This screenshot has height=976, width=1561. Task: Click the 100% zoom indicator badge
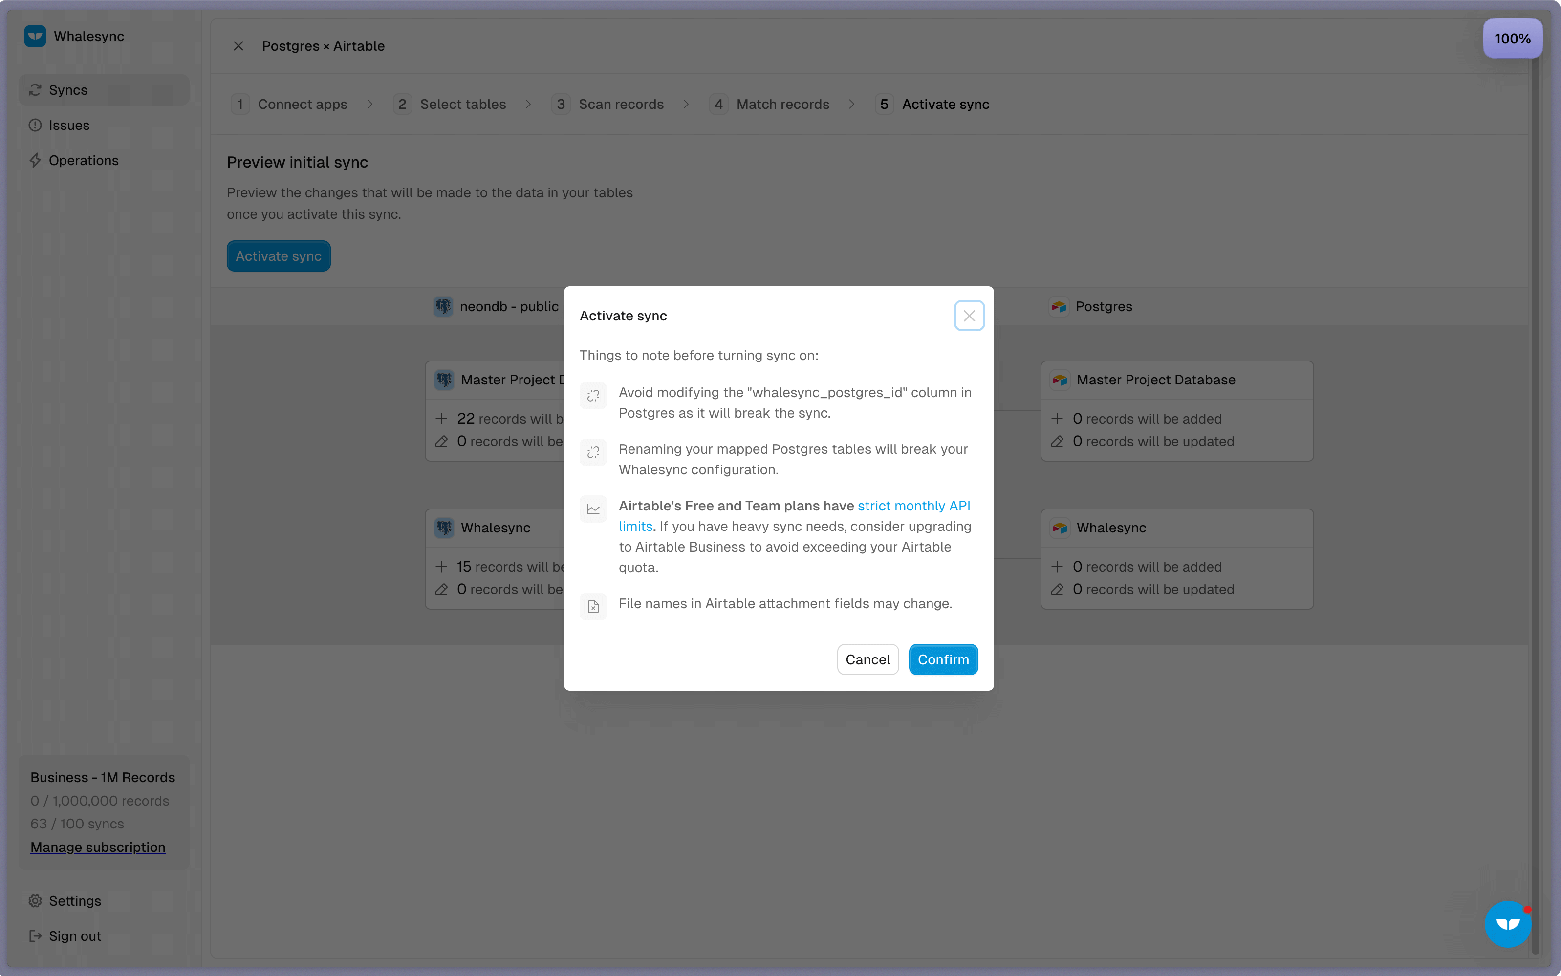(x=1512, y=39)
